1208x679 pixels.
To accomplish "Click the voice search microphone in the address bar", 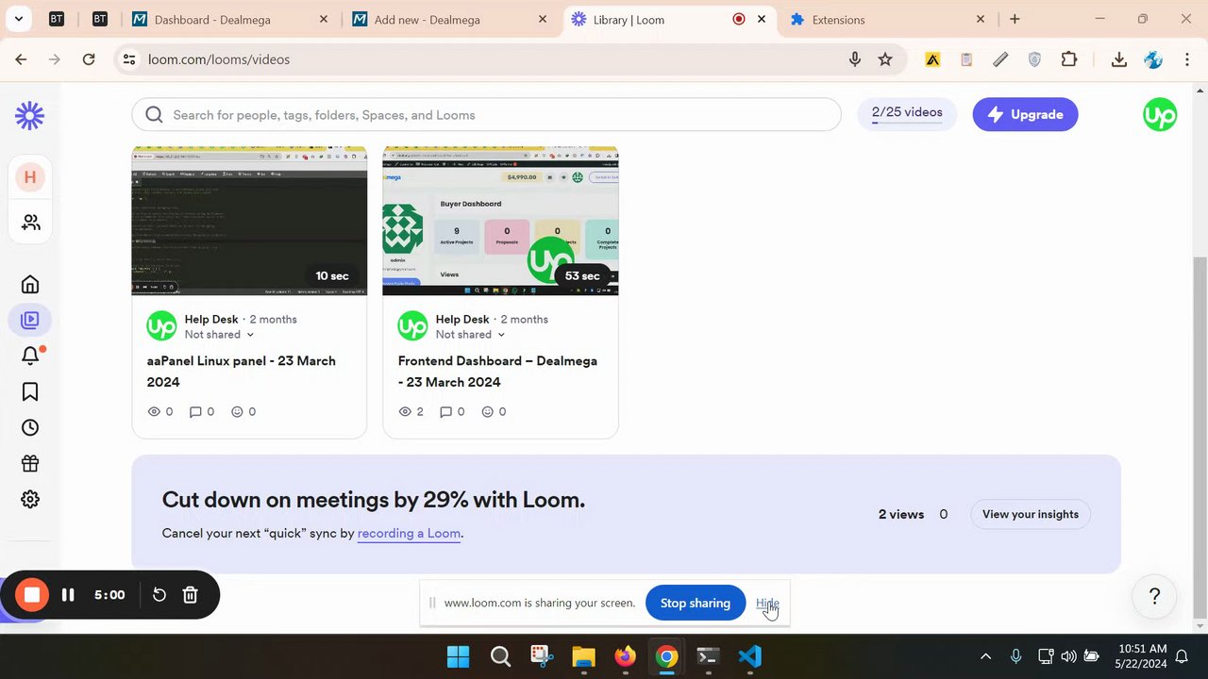I will 854,59.
